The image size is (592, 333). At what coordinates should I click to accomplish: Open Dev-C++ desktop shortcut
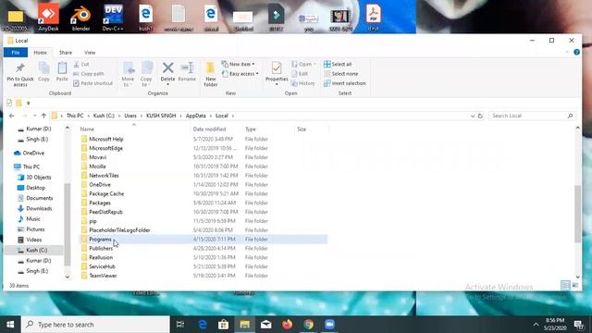point(113,17)
